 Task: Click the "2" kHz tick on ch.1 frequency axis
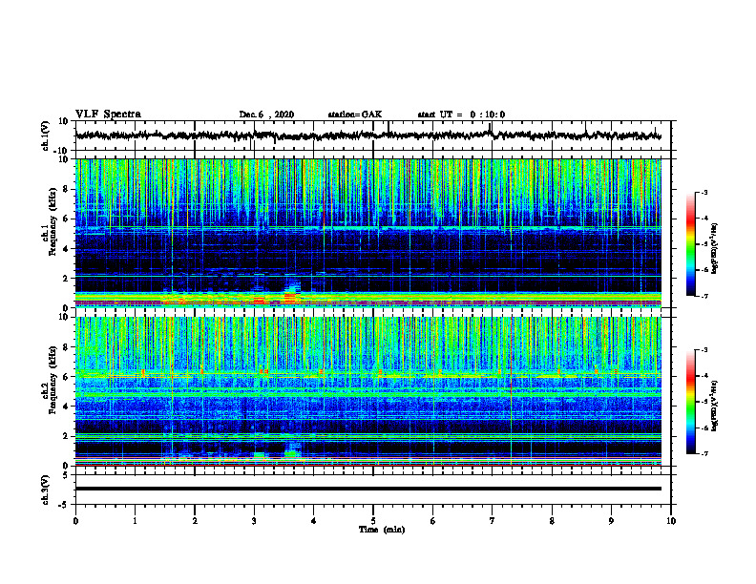(67, 279)
